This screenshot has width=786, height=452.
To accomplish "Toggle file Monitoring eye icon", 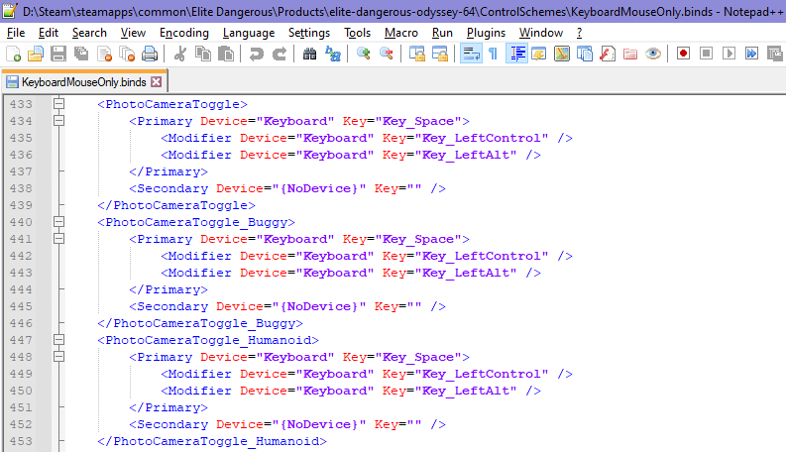I will [x=653, y=54].
